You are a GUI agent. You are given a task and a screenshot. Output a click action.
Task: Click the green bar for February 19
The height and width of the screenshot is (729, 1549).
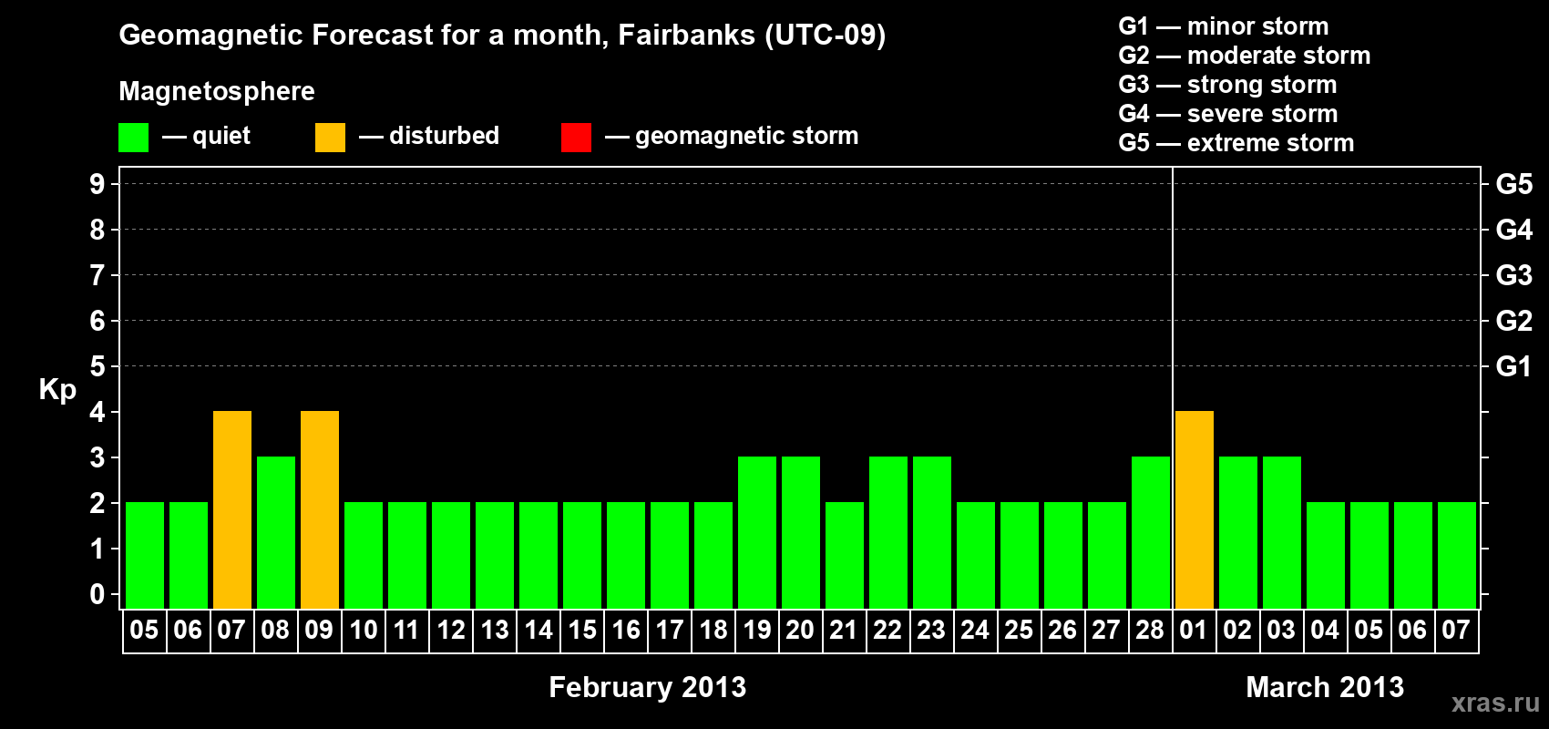pos(757,533)
